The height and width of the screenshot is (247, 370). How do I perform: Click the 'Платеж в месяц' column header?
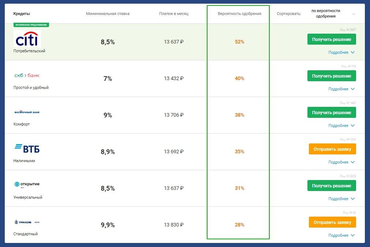pos(174,14)
